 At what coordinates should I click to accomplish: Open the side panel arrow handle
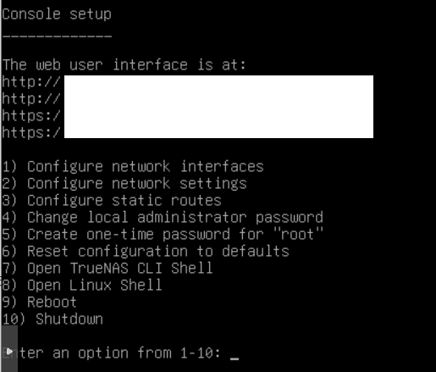(9, 352)
